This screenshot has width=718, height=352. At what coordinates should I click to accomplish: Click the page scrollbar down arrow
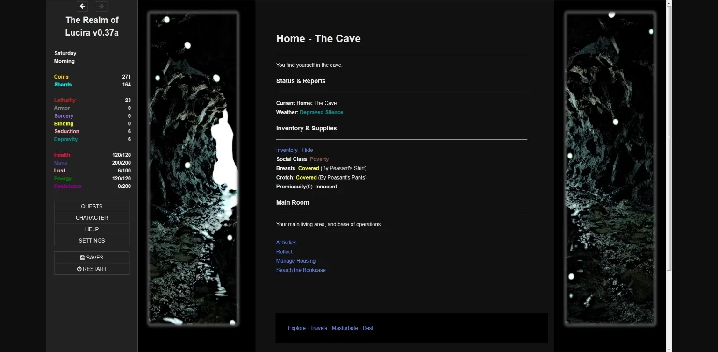click(668, 348)
